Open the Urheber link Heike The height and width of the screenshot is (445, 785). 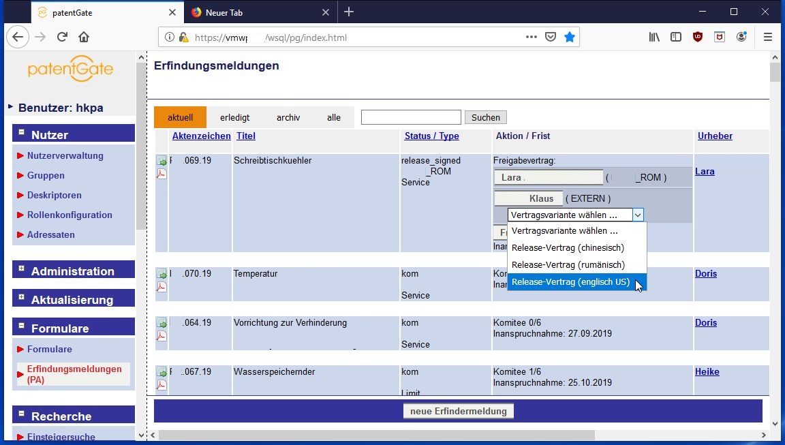point(707,372)
